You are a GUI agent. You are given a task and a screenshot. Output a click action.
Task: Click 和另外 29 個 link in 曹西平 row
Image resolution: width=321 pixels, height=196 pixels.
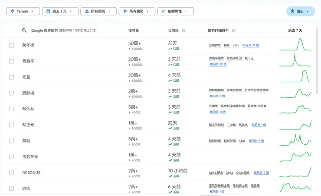pos(218,64)
